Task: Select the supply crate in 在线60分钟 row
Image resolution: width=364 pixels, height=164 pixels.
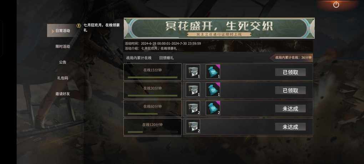Action: point(193,108)
